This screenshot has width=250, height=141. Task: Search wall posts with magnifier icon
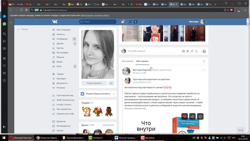coord(204,61)
